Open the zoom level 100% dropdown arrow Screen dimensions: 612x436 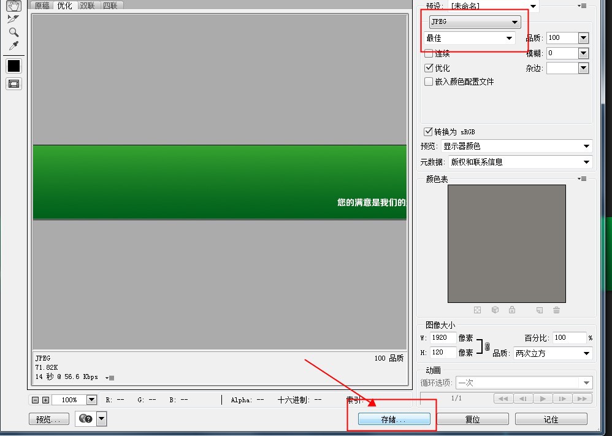(x=92, y=400)
